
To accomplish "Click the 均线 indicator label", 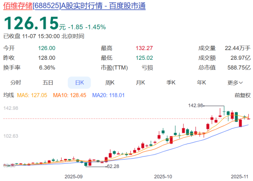I will 8,96.
